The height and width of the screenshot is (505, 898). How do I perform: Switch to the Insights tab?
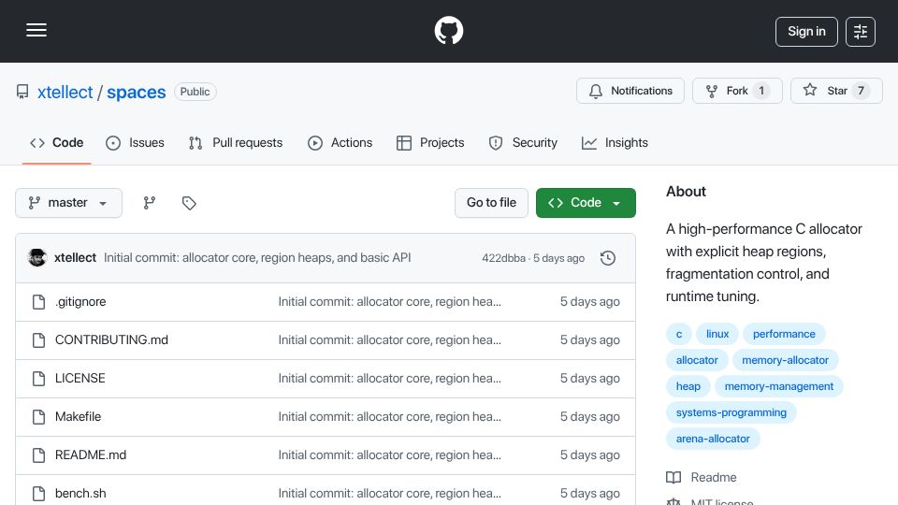(x=615, y=142)
